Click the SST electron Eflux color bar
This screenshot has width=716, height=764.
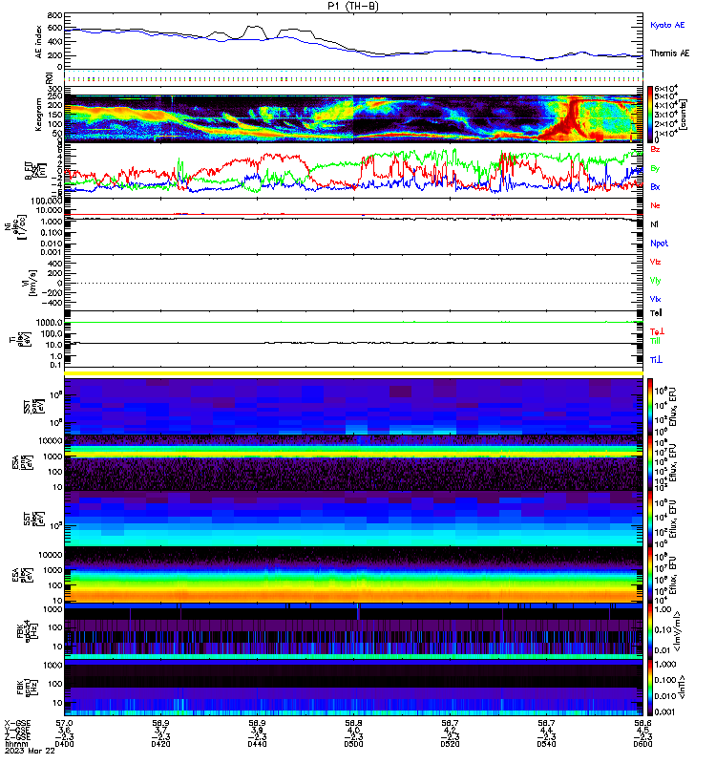[x=650, y=519]
